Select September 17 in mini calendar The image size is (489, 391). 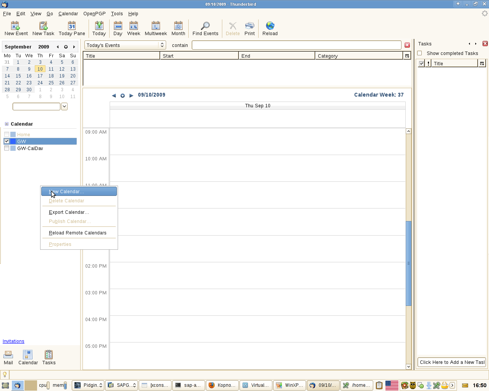tap(40, 76)
